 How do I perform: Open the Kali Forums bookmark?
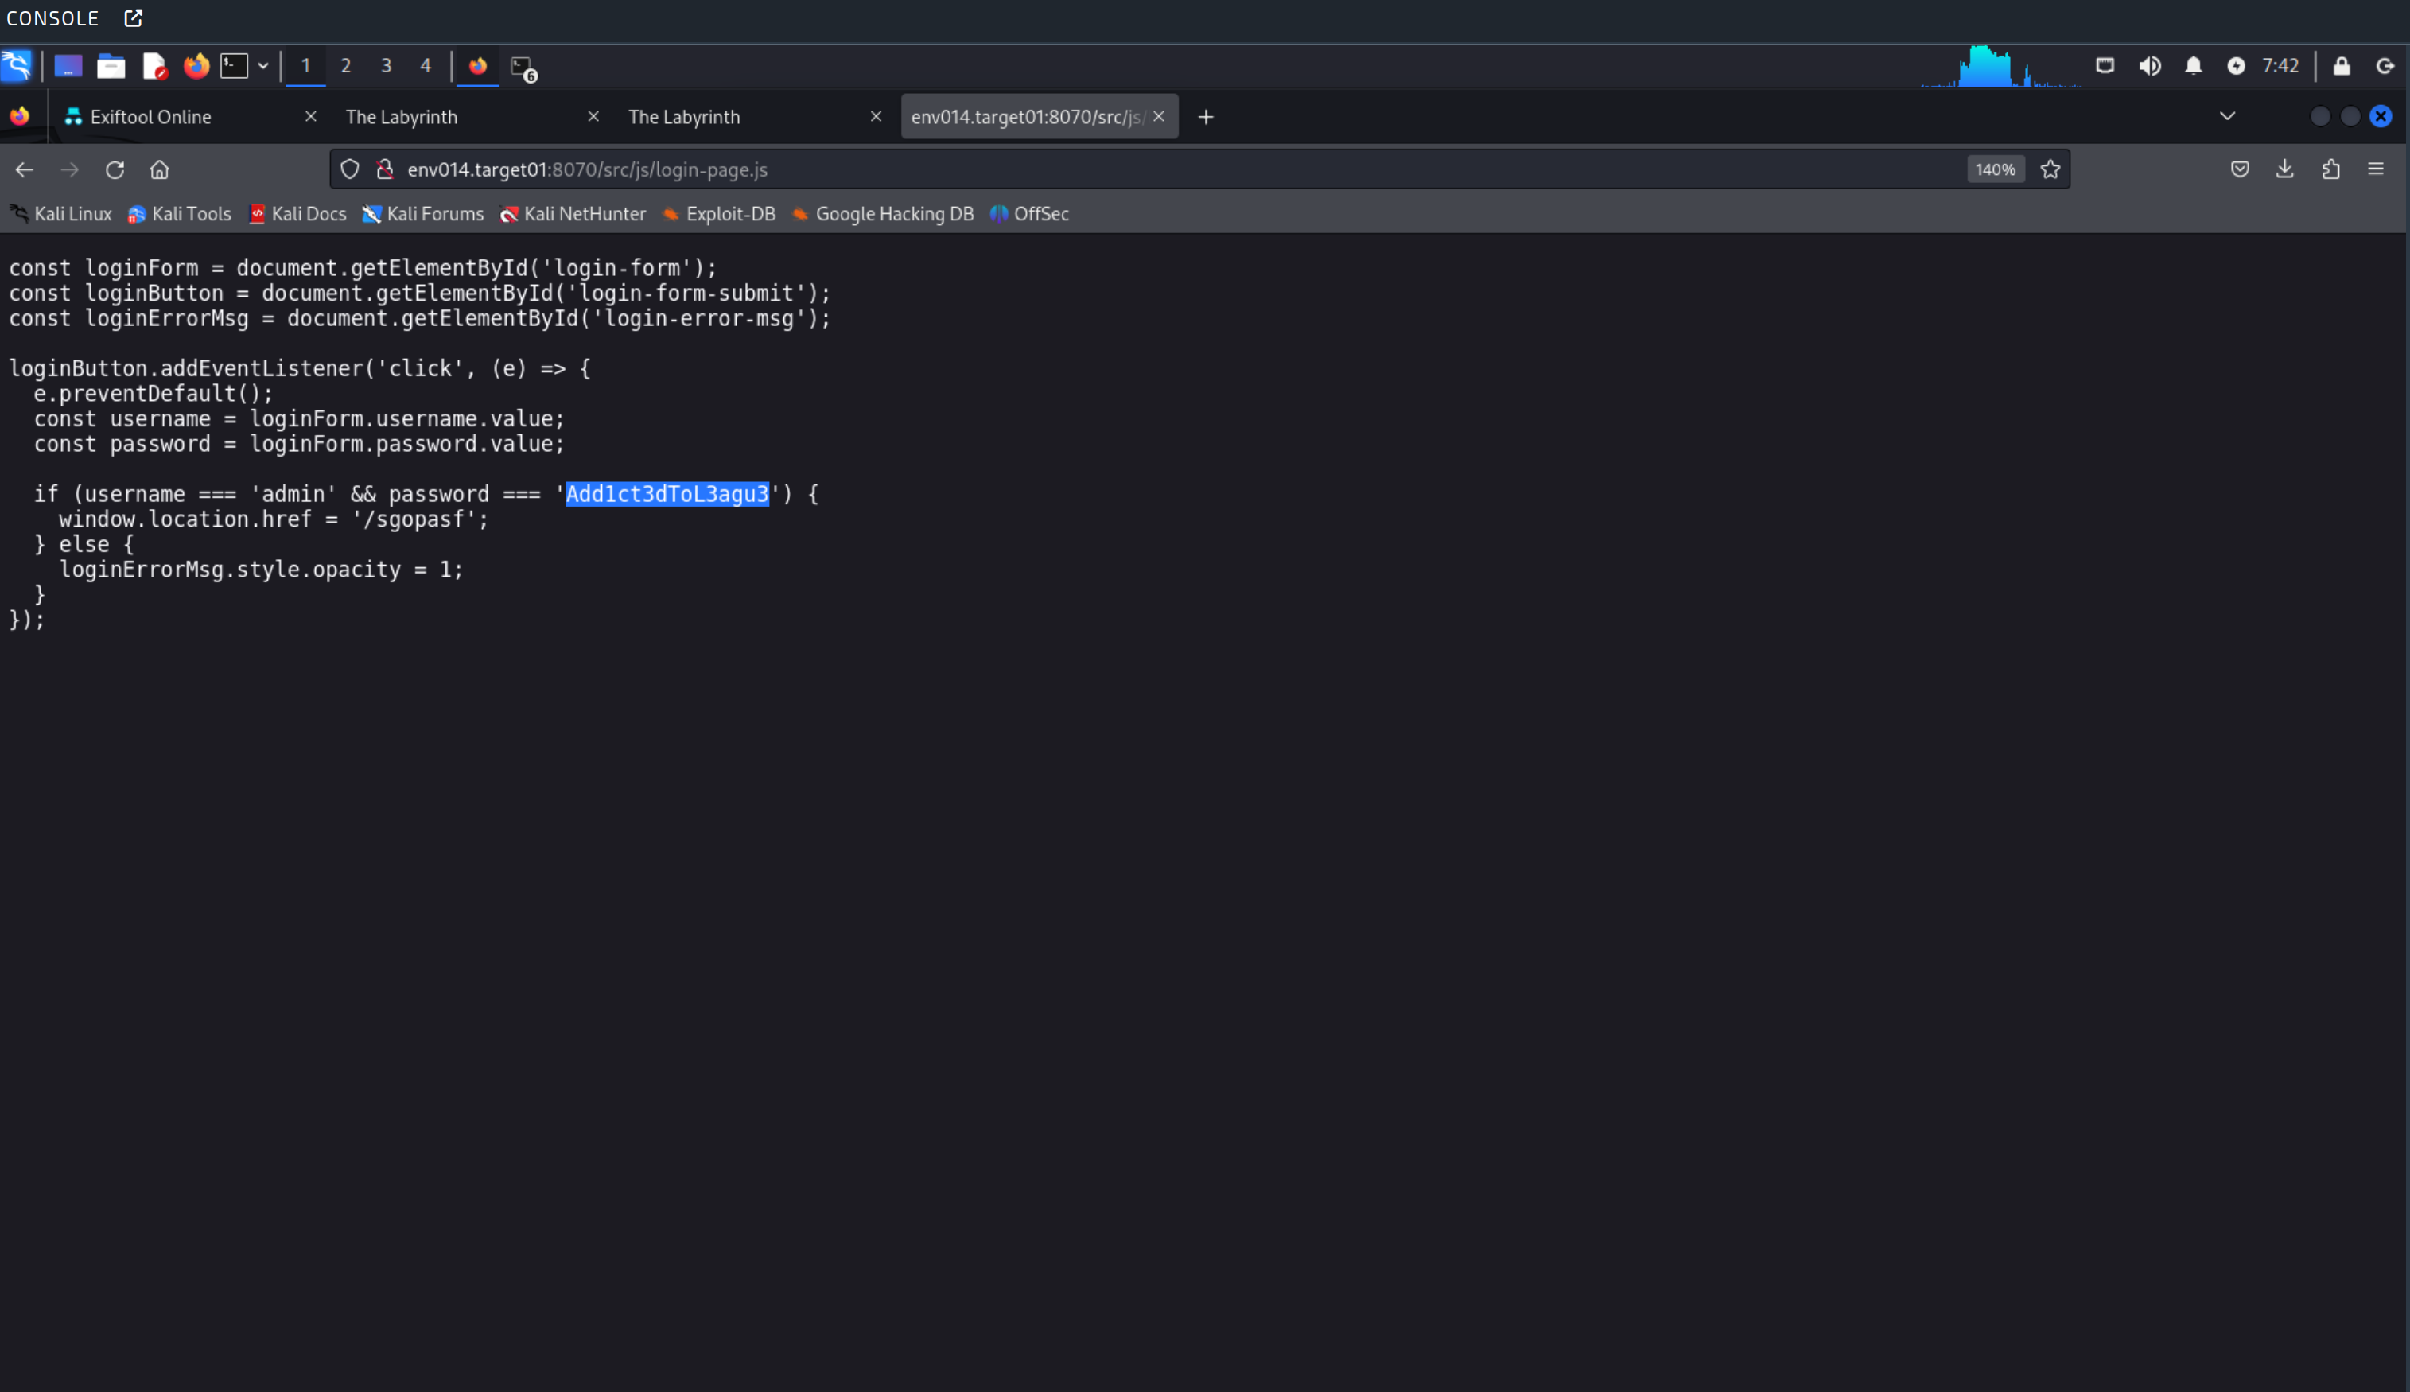click(423, 214)
